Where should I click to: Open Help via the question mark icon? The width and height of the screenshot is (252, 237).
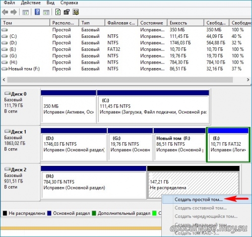37,12
